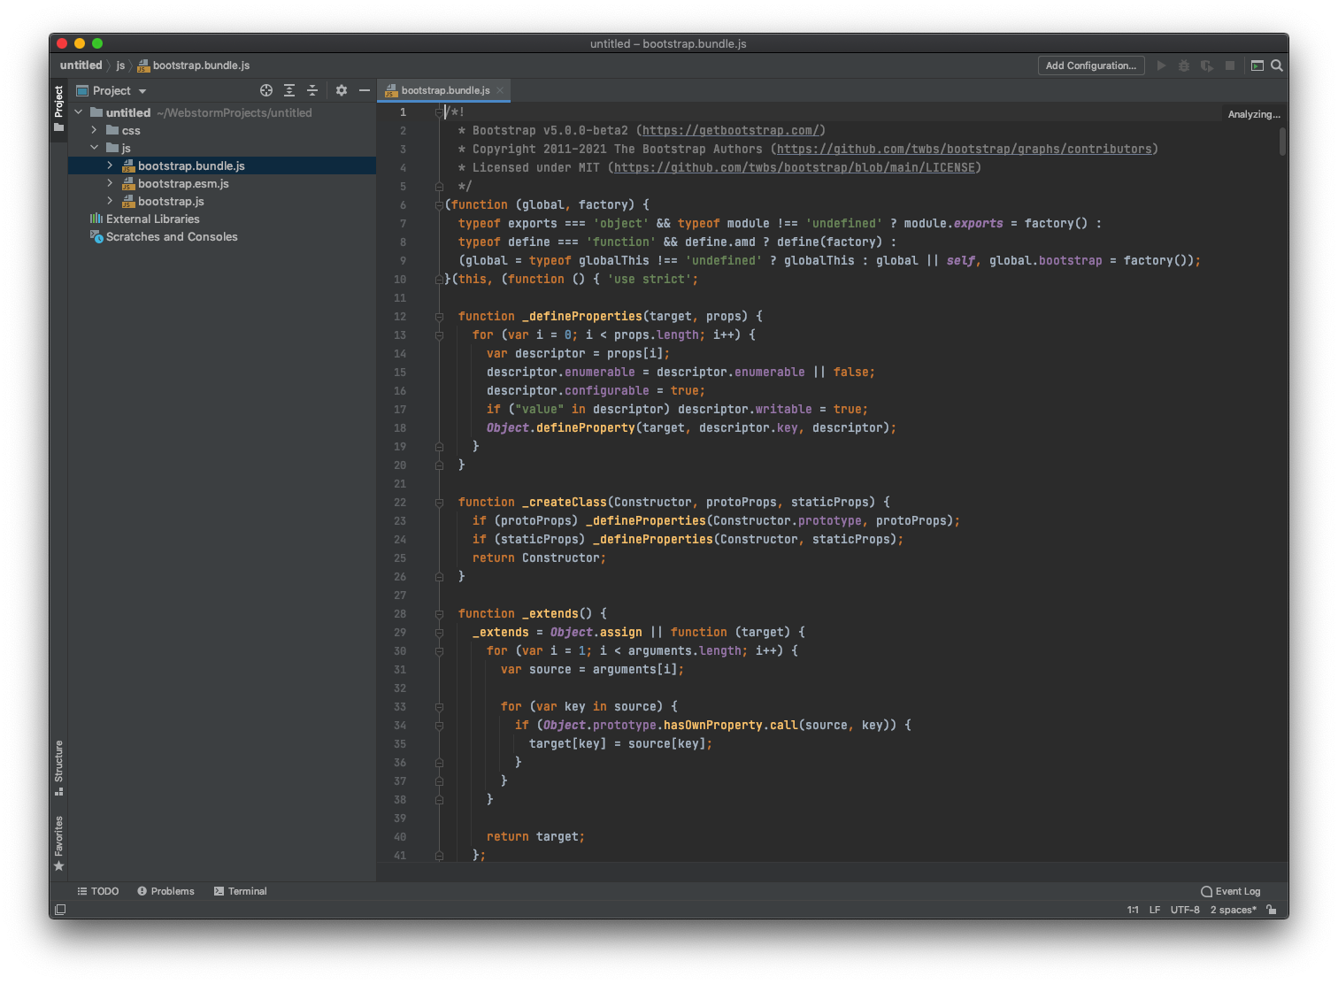Click the Analyzing... inspection indicator
This screenshot has height=984, width=1338.
1254,114
